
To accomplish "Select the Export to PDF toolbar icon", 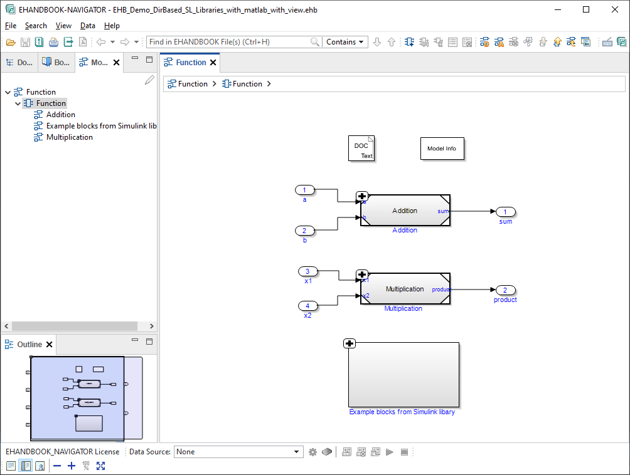I will (x=83, y=41).
